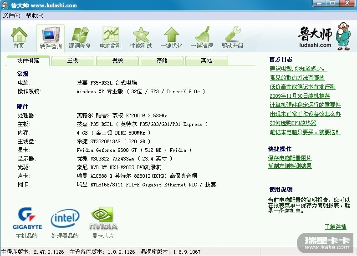Launch 一键清理 one-click cleanup
The image size is (357, 256).
202,38
